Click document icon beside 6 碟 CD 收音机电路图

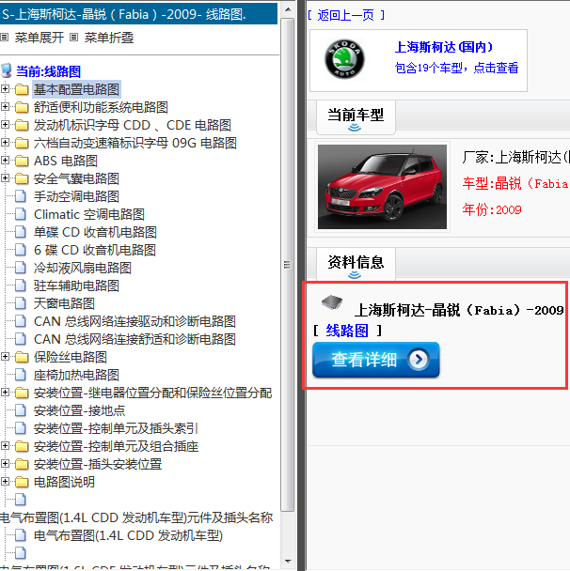21,250
